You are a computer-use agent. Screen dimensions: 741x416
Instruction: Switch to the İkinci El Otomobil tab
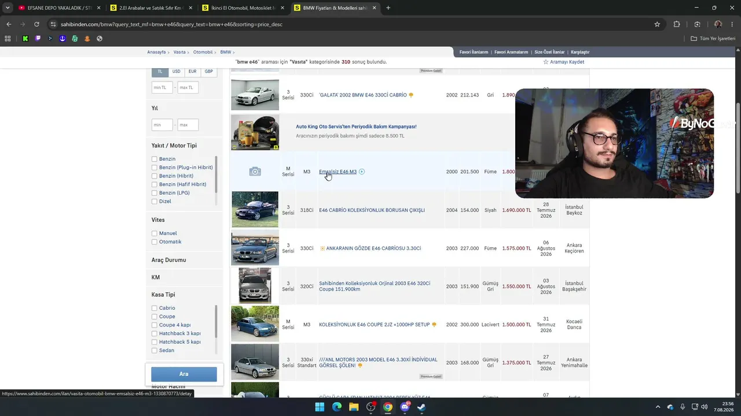point(243,8)
